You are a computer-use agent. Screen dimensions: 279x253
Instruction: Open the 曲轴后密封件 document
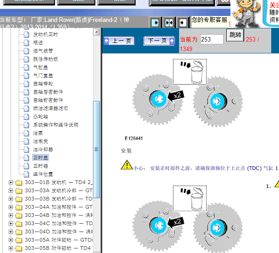coord(48,92)
